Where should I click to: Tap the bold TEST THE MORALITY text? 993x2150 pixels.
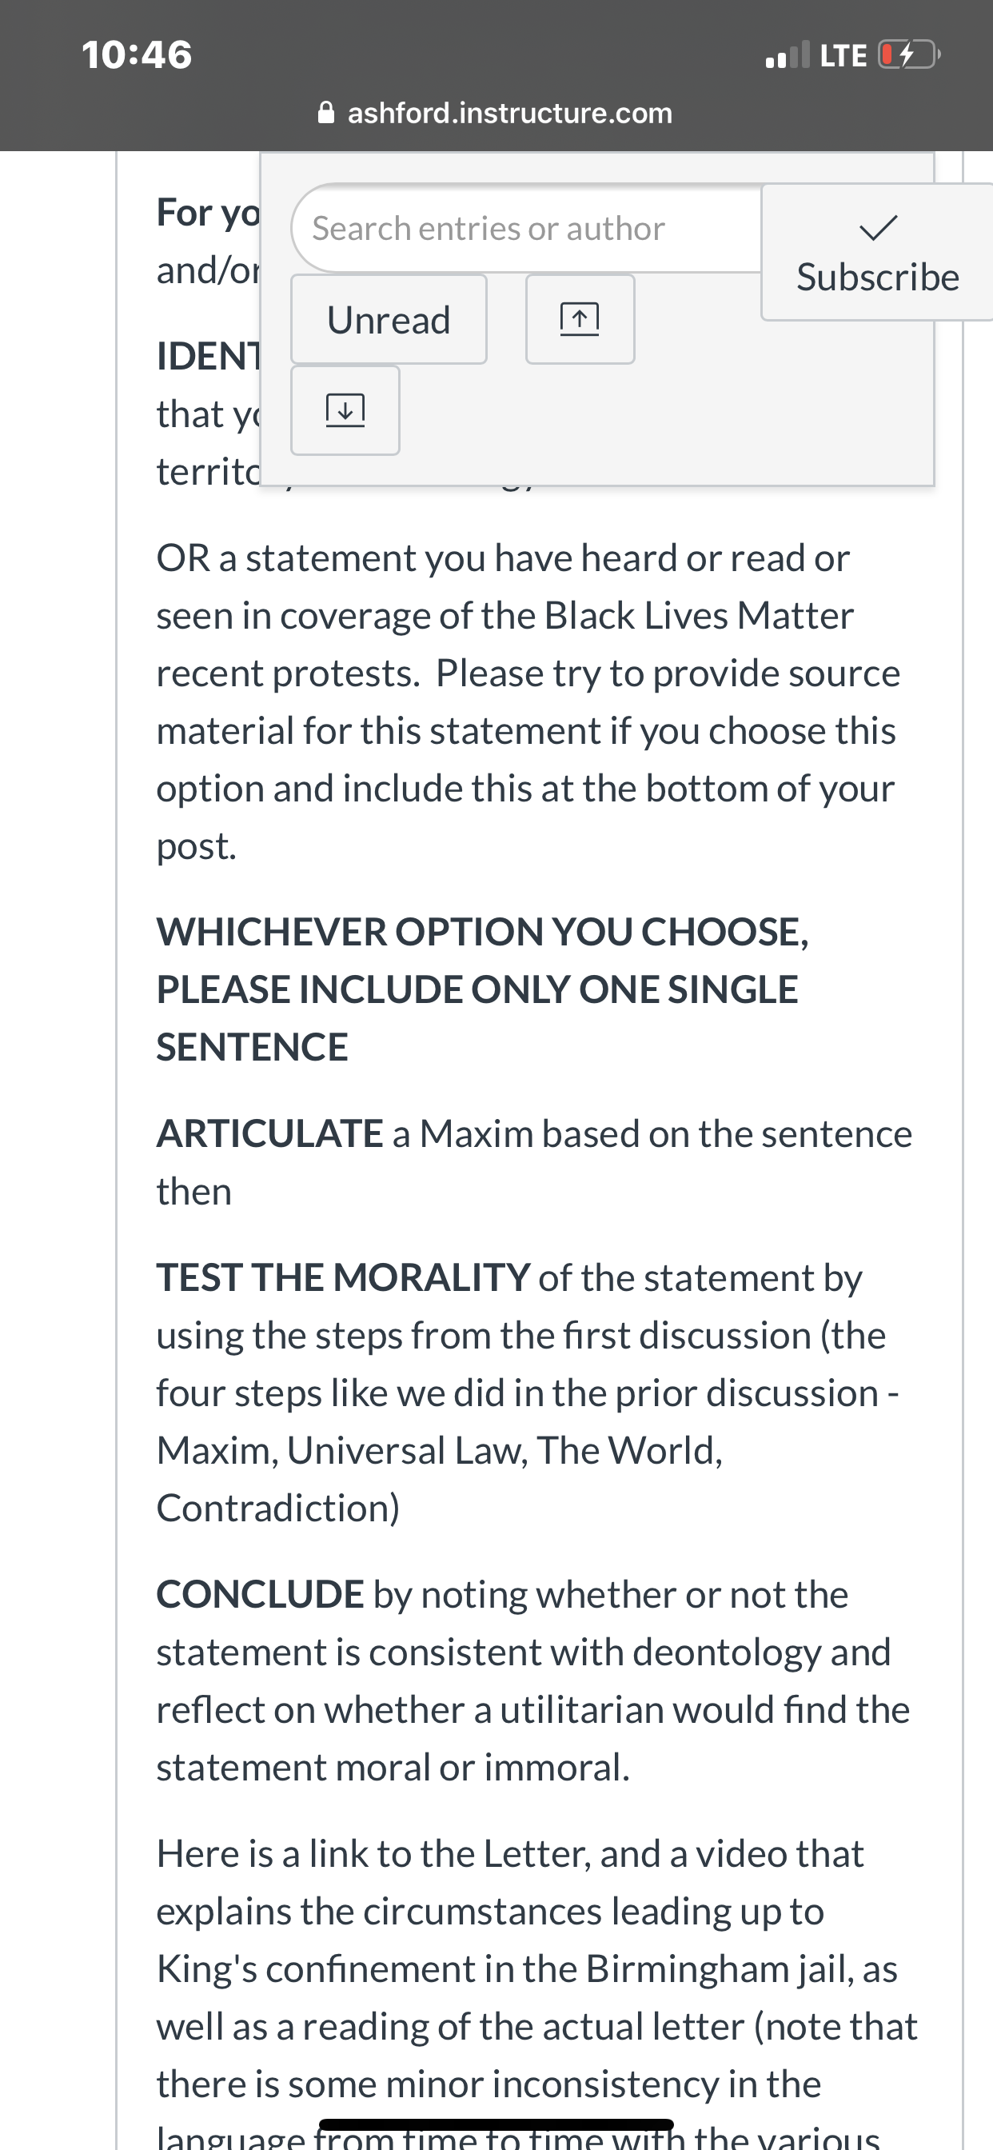(343, 1277)
